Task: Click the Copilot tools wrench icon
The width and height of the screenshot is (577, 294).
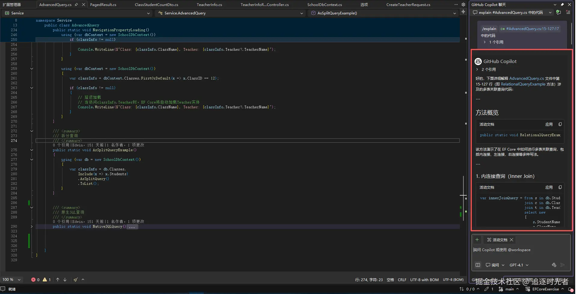Action: (x=554, y=265)
